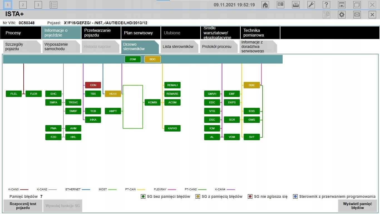Click the expand arrow window icon in top bar
This screenshot has height=214, width=380.
point(342,5)
